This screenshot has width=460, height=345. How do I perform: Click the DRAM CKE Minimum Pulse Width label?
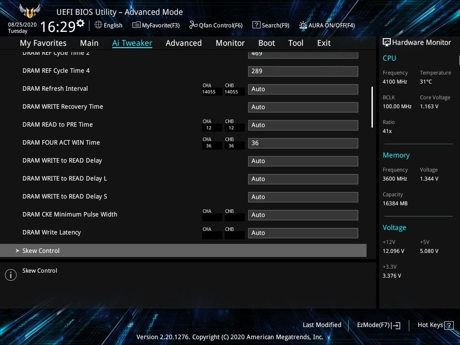coord(70,214)
